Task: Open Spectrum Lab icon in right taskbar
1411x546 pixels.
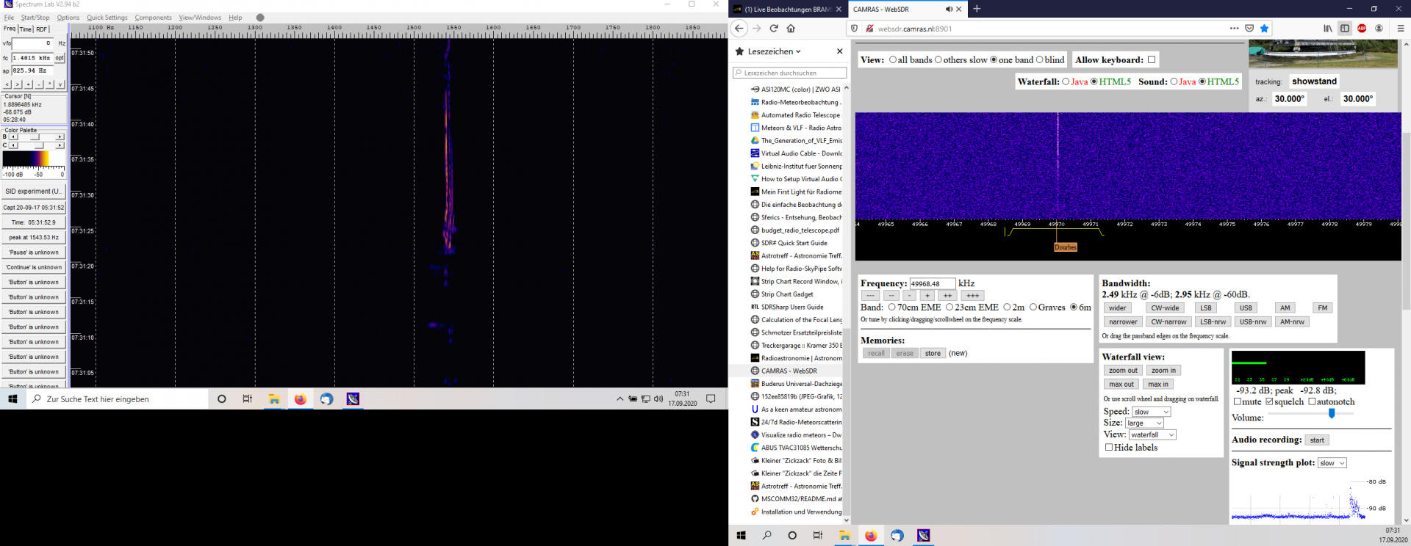Action: point(923,536)
